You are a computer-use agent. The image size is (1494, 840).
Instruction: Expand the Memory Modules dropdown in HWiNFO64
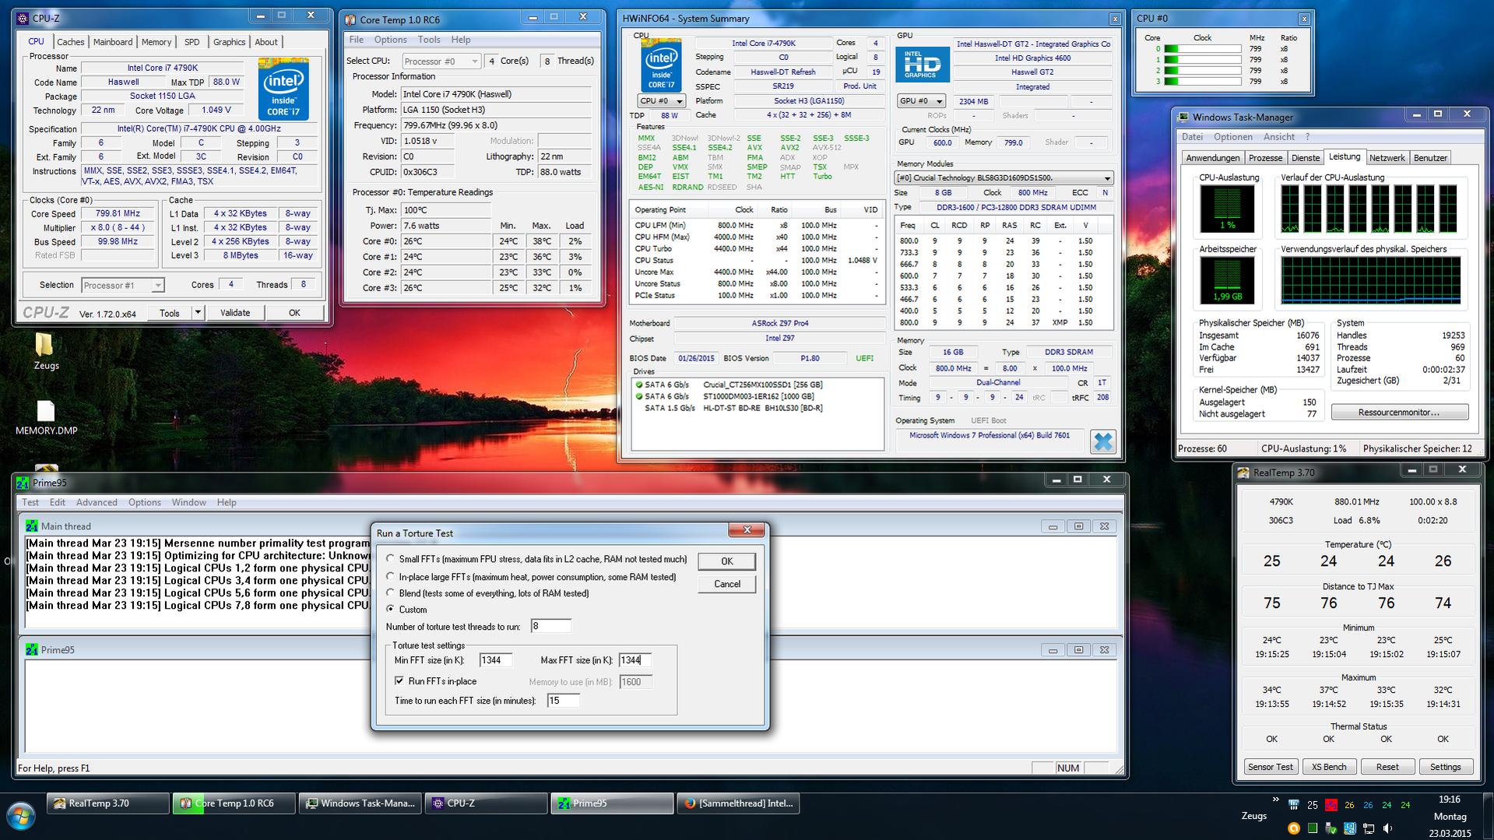[1004, 178]
